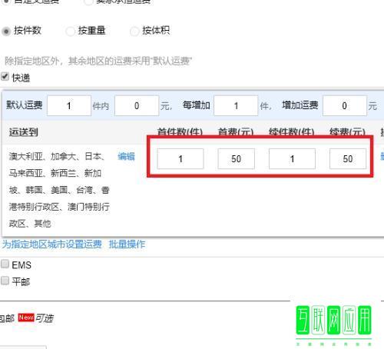384x349 pixels.
Task: Click the 首费 field showing 50
Action: (x=236, y=159)
